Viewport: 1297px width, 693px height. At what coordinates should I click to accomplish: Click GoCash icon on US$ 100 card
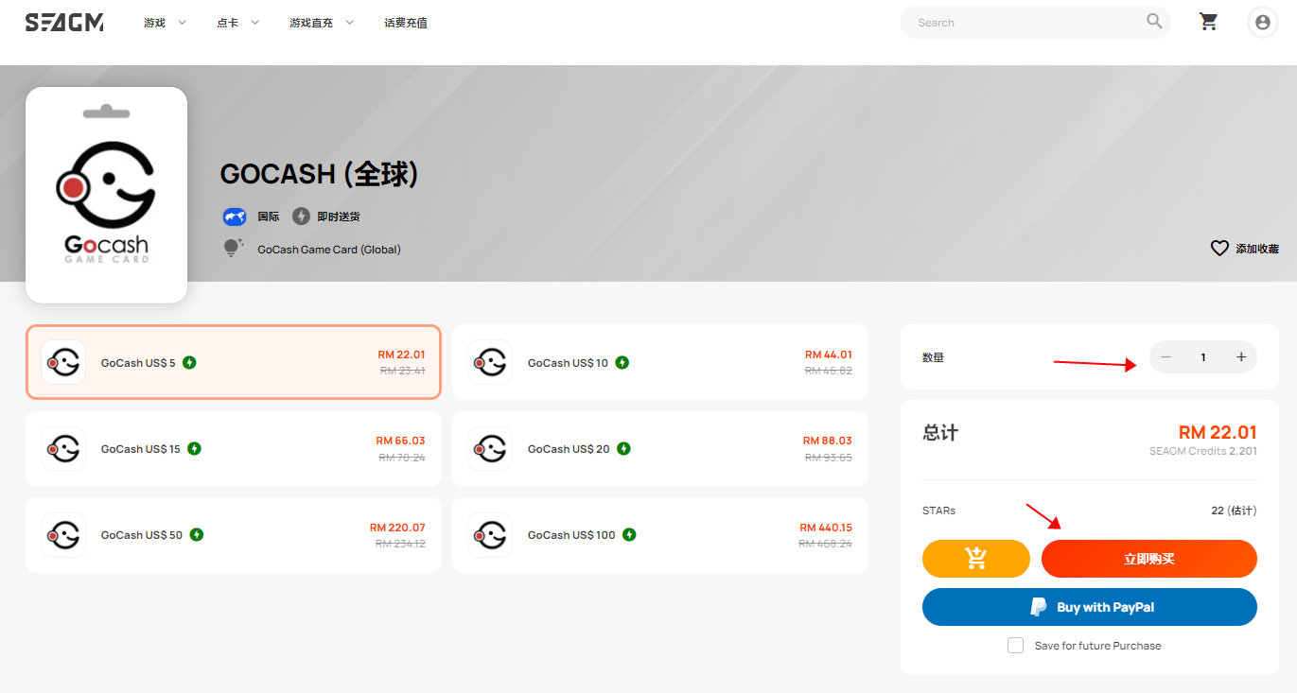click(x=490, y=534)
